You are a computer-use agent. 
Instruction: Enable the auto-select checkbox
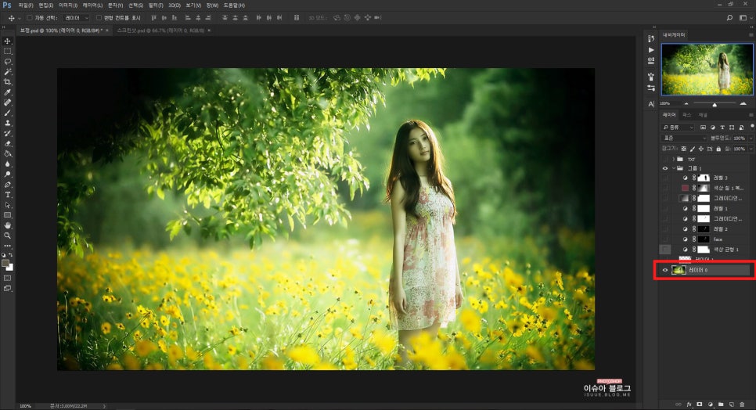pos(30,18)
